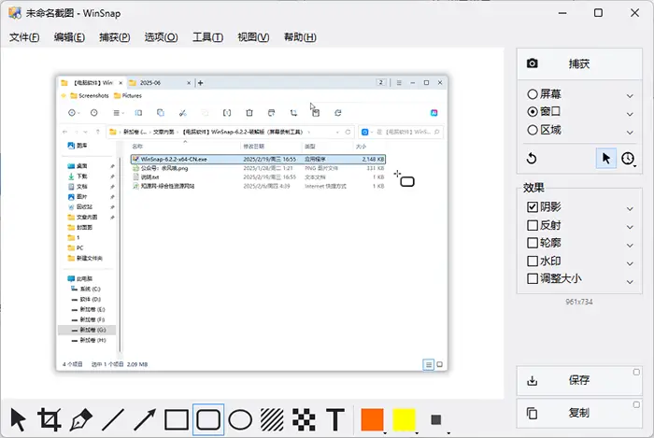Click the camera icon beside 捕获

pos(533,64)
